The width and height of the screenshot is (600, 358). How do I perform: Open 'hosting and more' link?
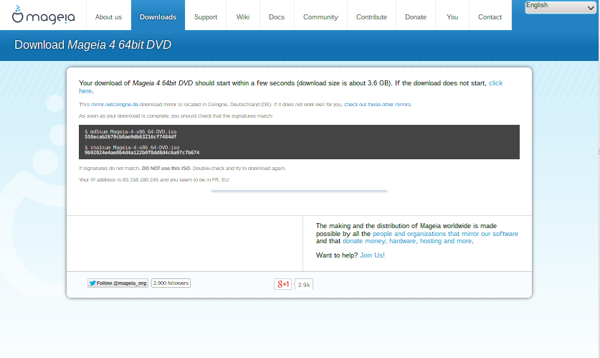click(x=446, y=241)
